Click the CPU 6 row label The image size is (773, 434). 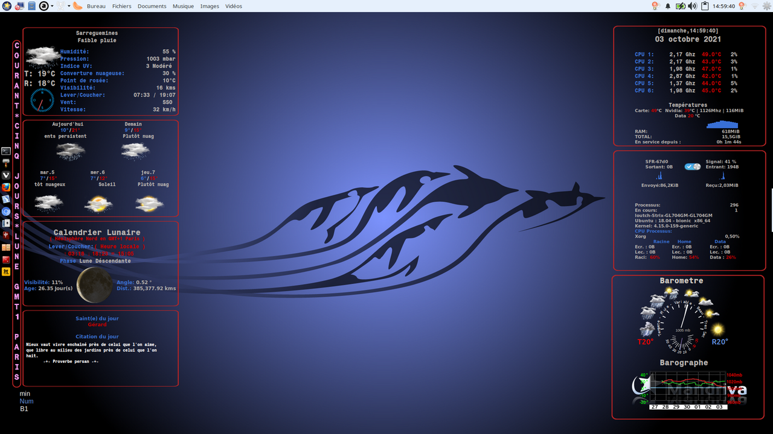coord(644,90)
